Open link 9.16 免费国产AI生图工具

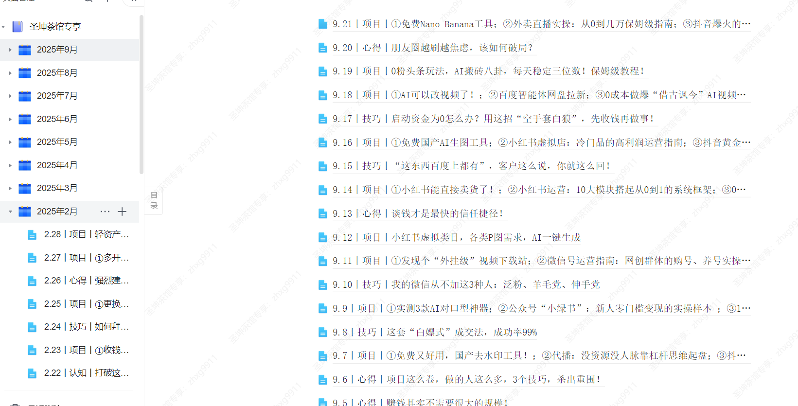click(542, 142)
